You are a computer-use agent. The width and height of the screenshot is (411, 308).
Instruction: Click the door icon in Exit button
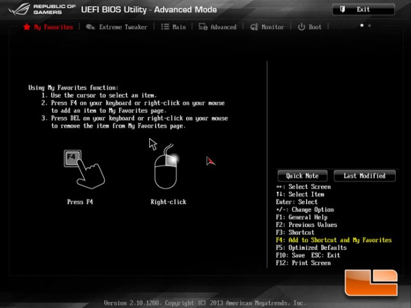(x=342, y=10)
